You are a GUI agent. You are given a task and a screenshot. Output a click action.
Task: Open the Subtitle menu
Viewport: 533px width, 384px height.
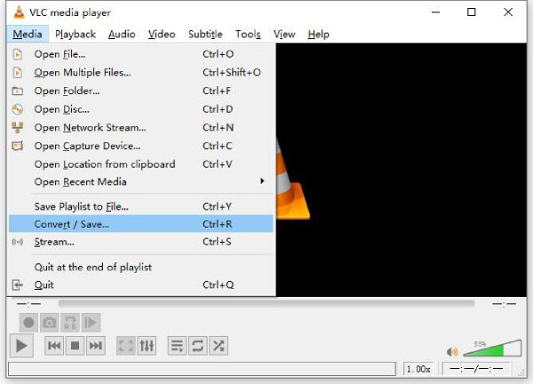click(205, 34)
